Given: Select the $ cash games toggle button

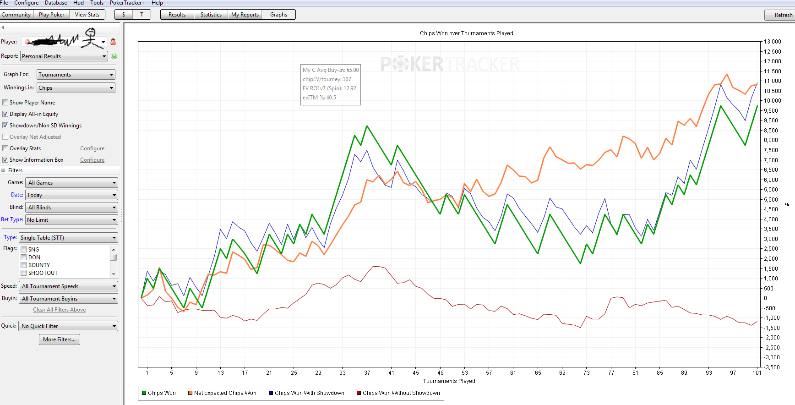Looking at the screenshot, I should tap(124, 15).
